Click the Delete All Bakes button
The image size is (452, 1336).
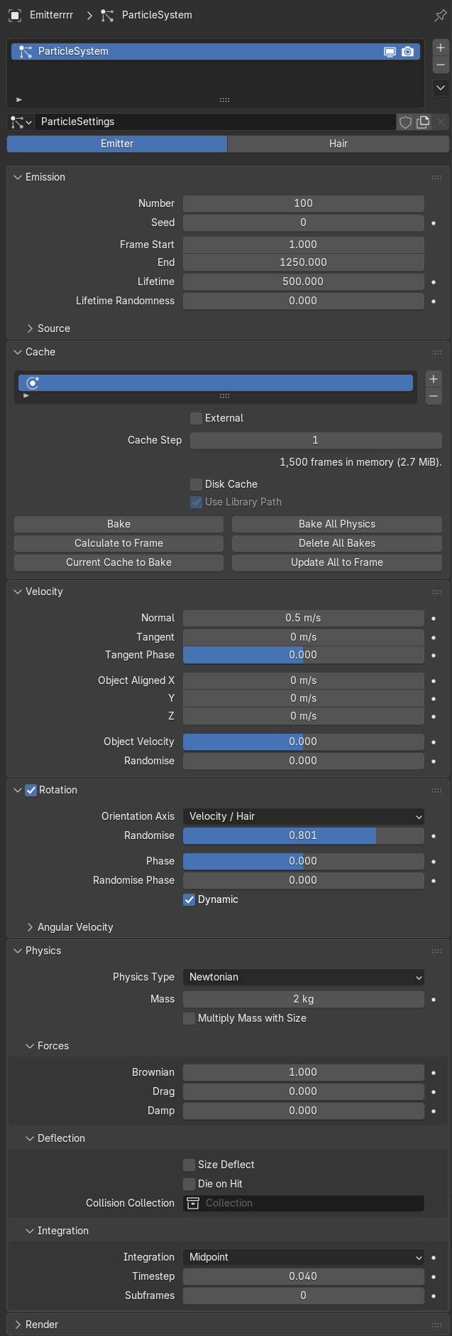(337, 543)
